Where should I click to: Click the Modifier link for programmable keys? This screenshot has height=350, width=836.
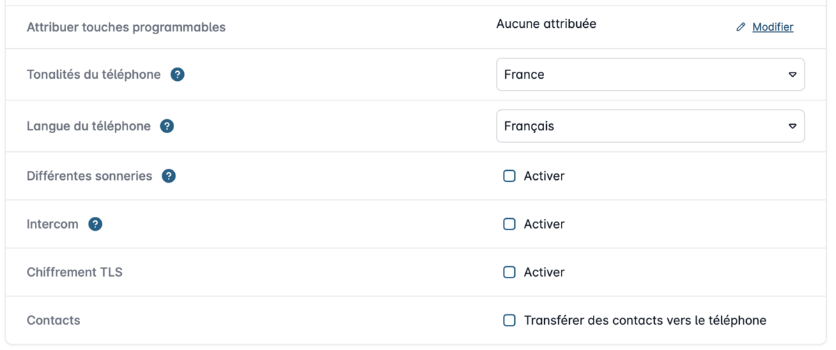(773, 27)
